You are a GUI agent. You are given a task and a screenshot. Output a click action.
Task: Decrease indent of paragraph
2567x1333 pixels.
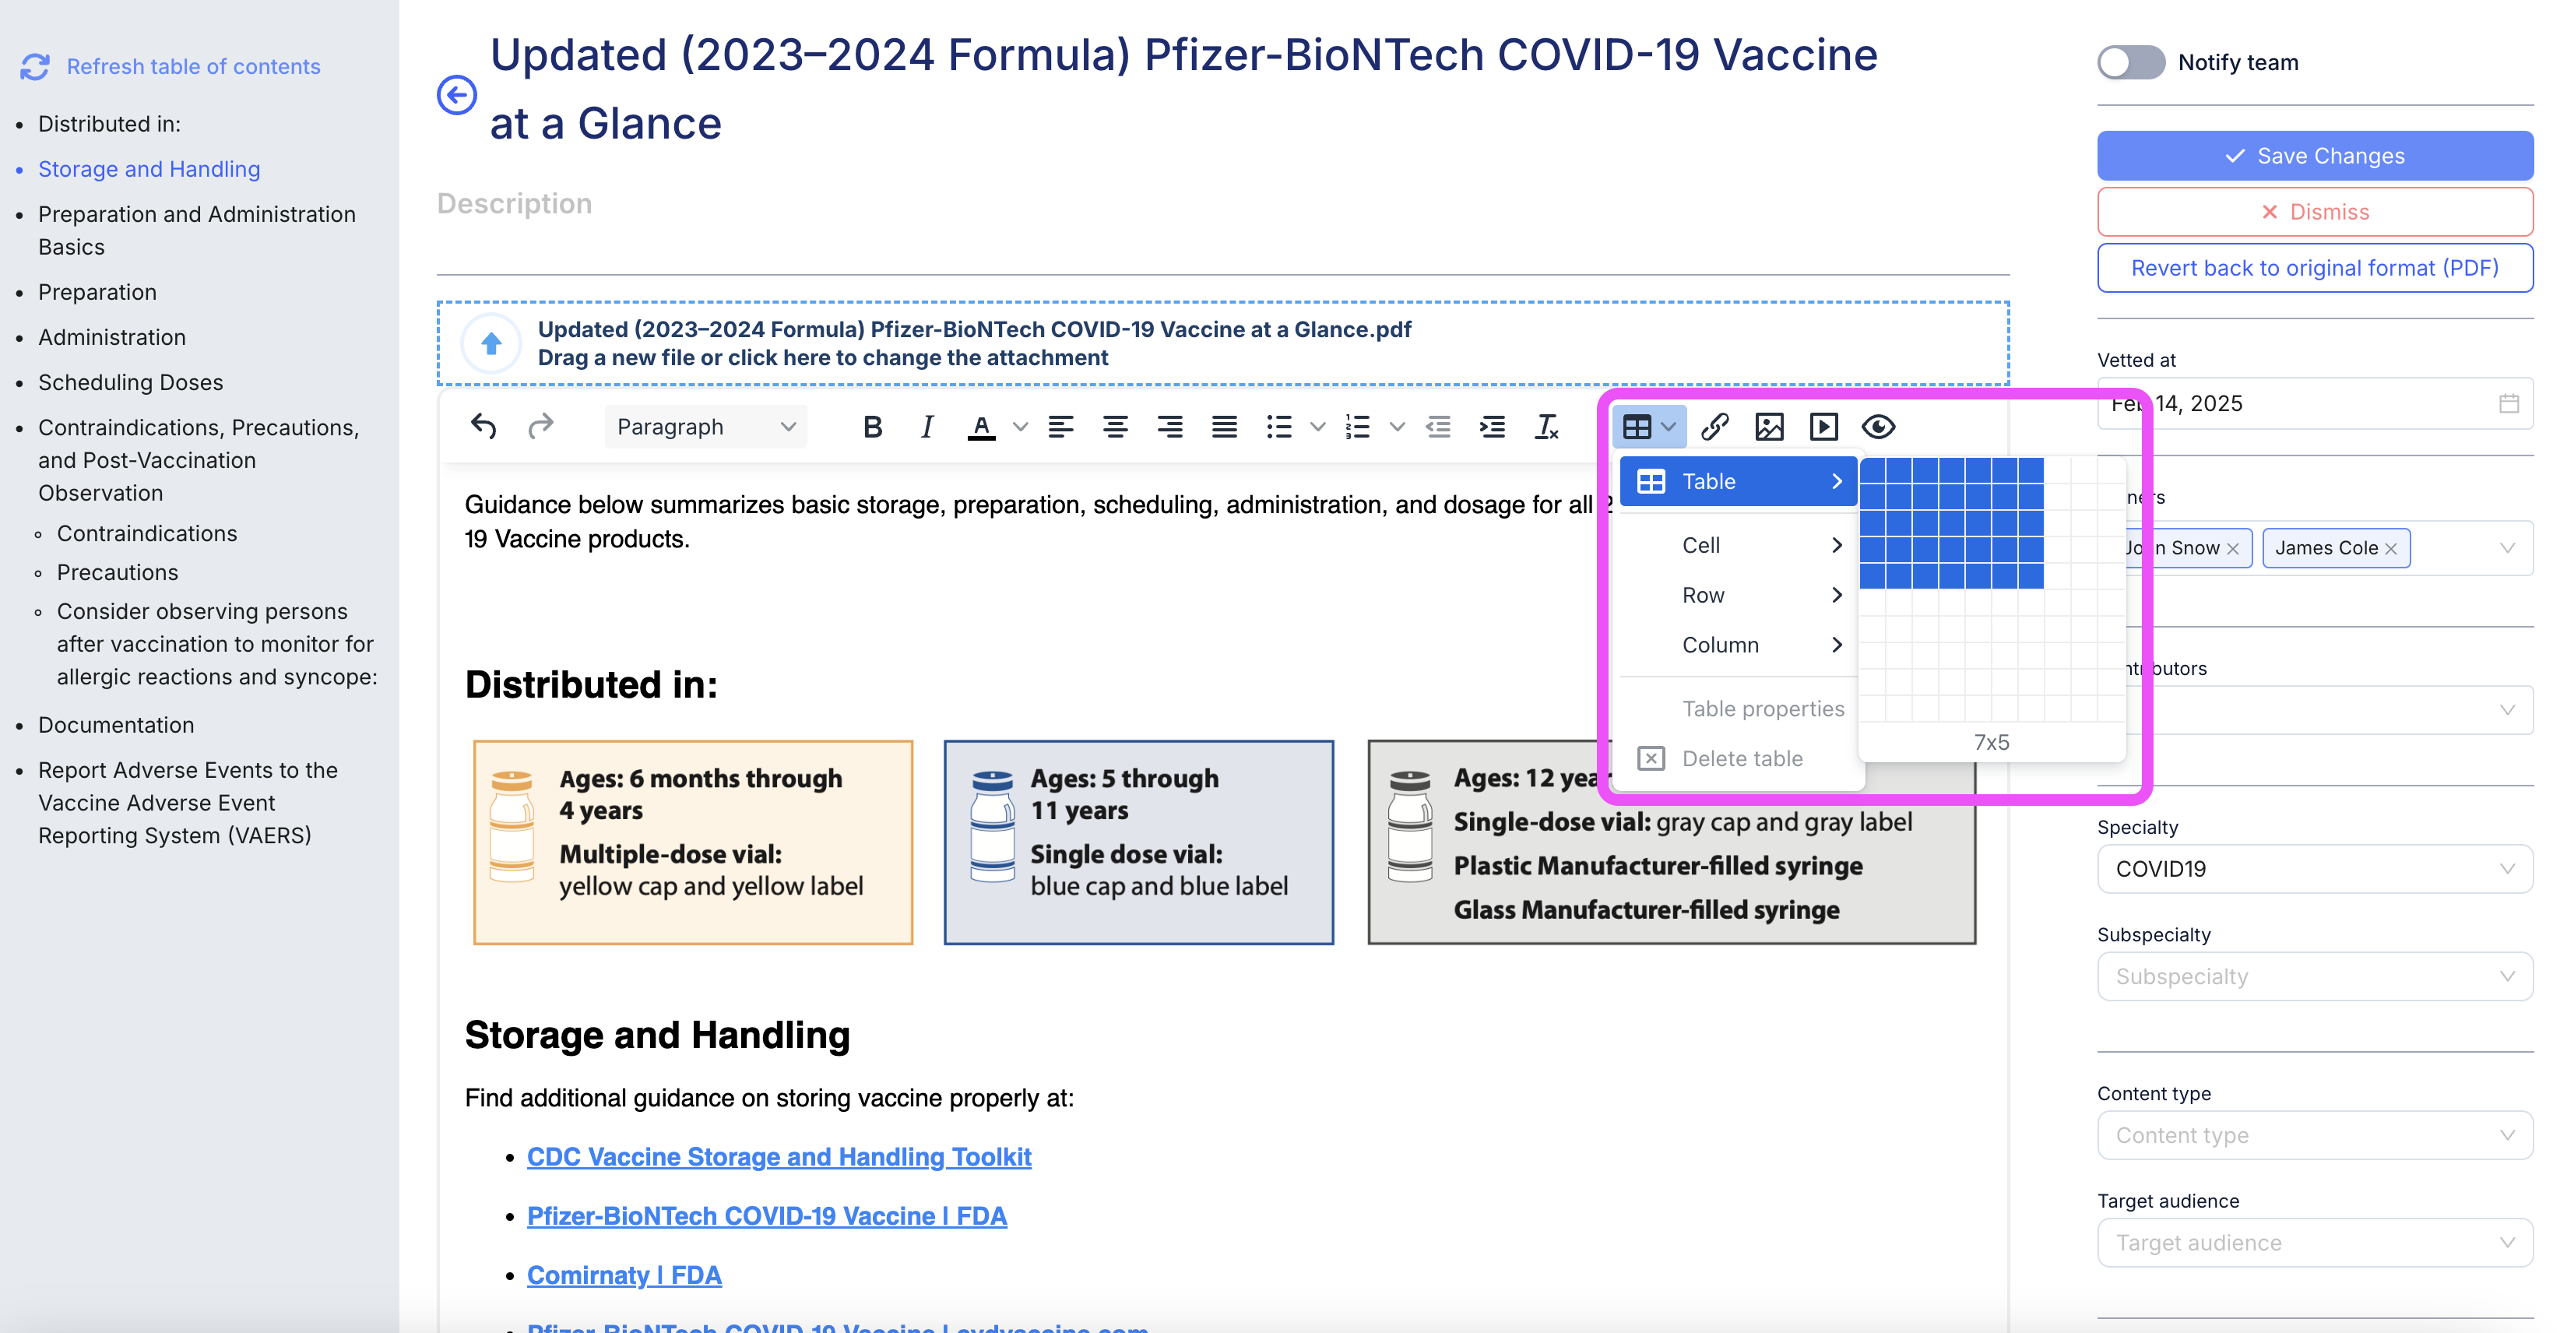1438,427
